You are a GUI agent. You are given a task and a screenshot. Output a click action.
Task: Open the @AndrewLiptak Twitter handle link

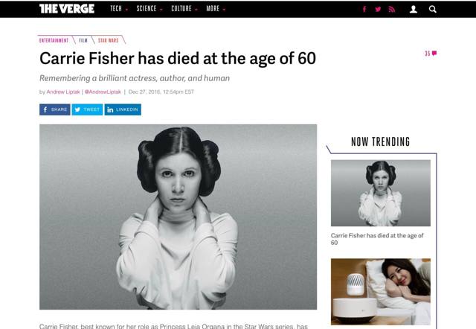click(x=103, y=92)
